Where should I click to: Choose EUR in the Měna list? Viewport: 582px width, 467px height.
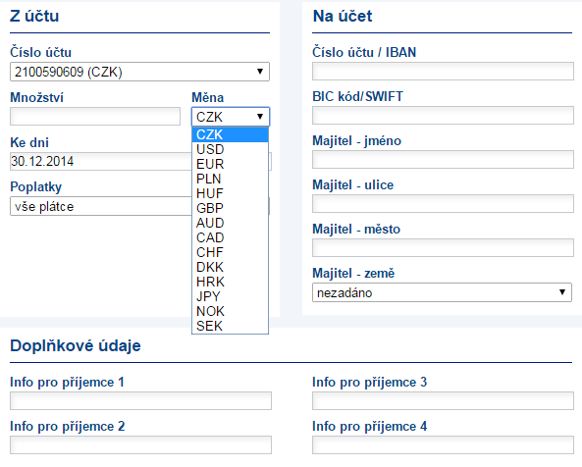click(x=230, y=164)
